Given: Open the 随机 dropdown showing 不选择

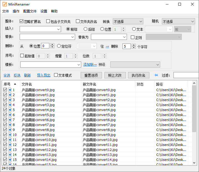Looking at the screenshot, I should click(178, 21).
